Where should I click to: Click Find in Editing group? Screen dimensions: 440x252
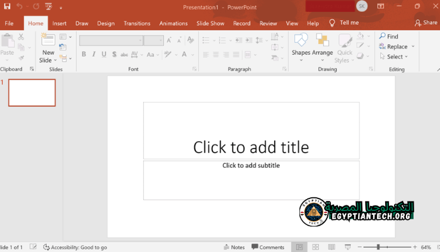389,36
